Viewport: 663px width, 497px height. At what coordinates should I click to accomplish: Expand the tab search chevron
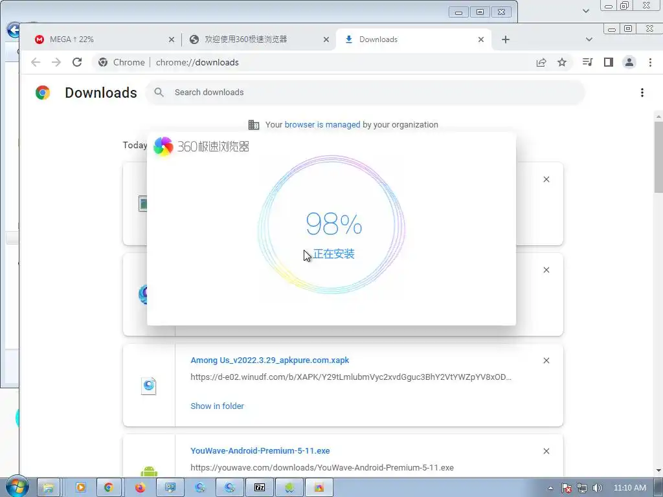point(589,39)
